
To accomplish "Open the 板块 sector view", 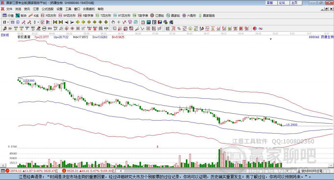I will click(21, 16).
